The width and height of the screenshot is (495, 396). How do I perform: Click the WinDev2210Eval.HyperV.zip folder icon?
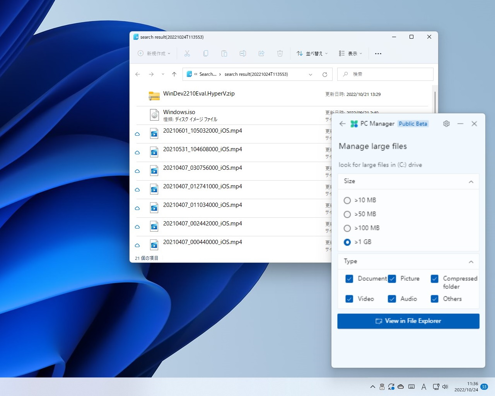tap(154, 96)
